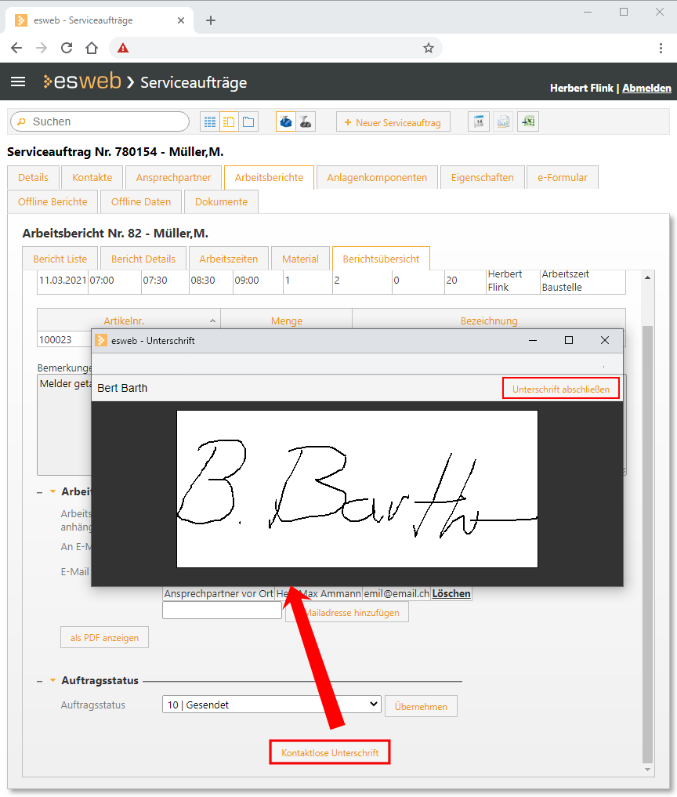Bookmark this page with star icon
Screen dimensions: 677x797
tap(429, 49)
